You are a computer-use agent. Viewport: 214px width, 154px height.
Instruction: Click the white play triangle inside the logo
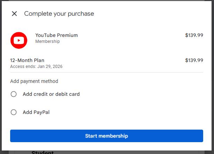click(x=19, y=40)
